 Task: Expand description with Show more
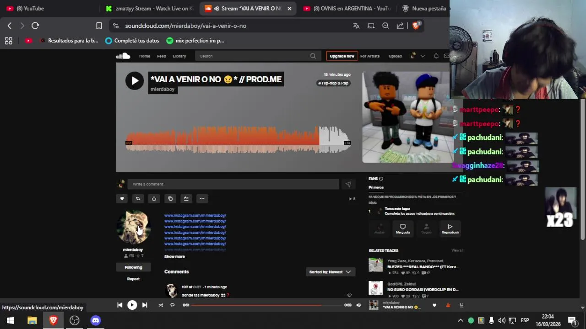(174, 257)
